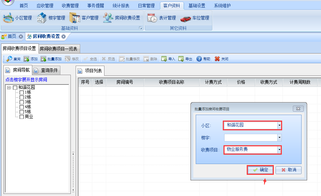
Task: Click the 关闭 close toolbar icon
Action: click(x=217, y=59)
